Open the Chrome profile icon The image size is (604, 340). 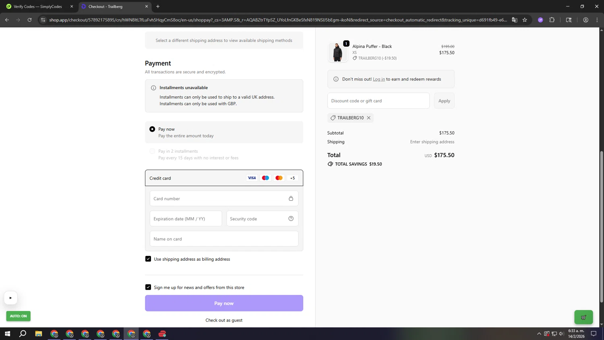pos(585,20)
